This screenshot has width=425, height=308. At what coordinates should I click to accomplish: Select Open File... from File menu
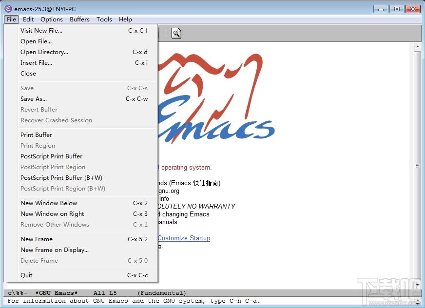(x=88, y=41)
